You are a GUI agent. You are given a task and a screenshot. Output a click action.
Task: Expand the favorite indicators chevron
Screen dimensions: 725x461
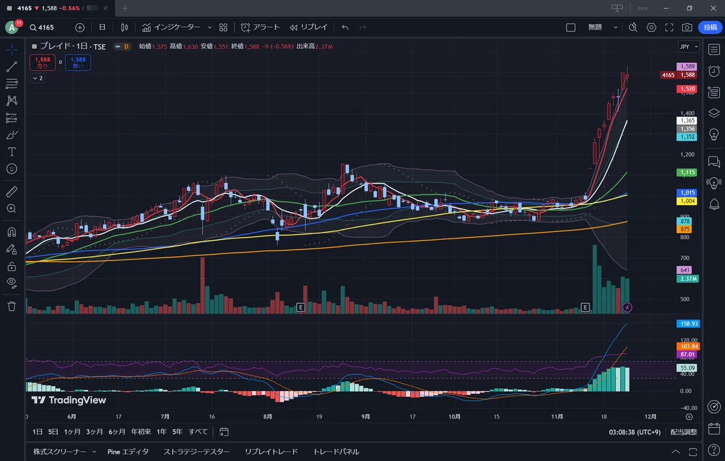pos(210,27)
